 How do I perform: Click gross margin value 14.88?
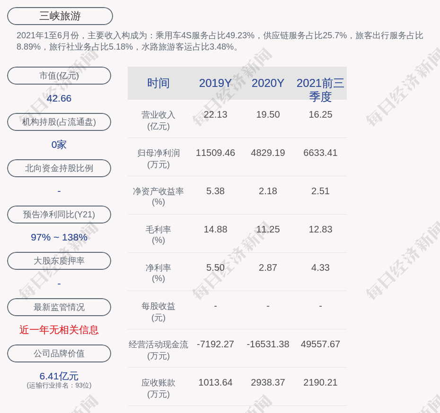(216, 230)
